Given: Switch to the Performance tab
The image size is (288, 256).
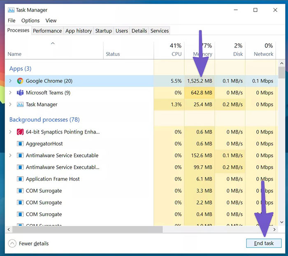Looking at the screenshot, I should click(47, 31).
